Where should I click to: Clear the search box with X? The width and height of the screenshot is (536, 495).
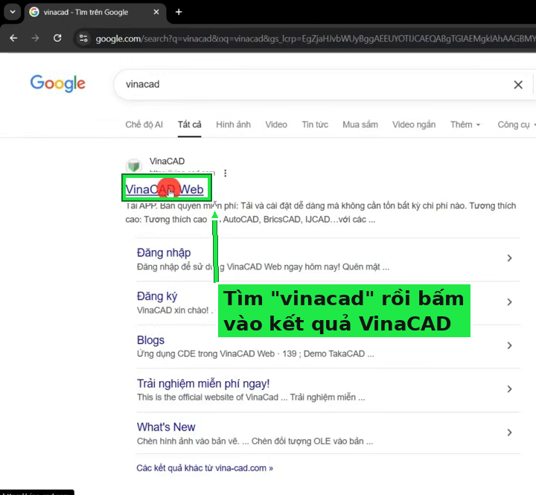(x=518, y=84)
